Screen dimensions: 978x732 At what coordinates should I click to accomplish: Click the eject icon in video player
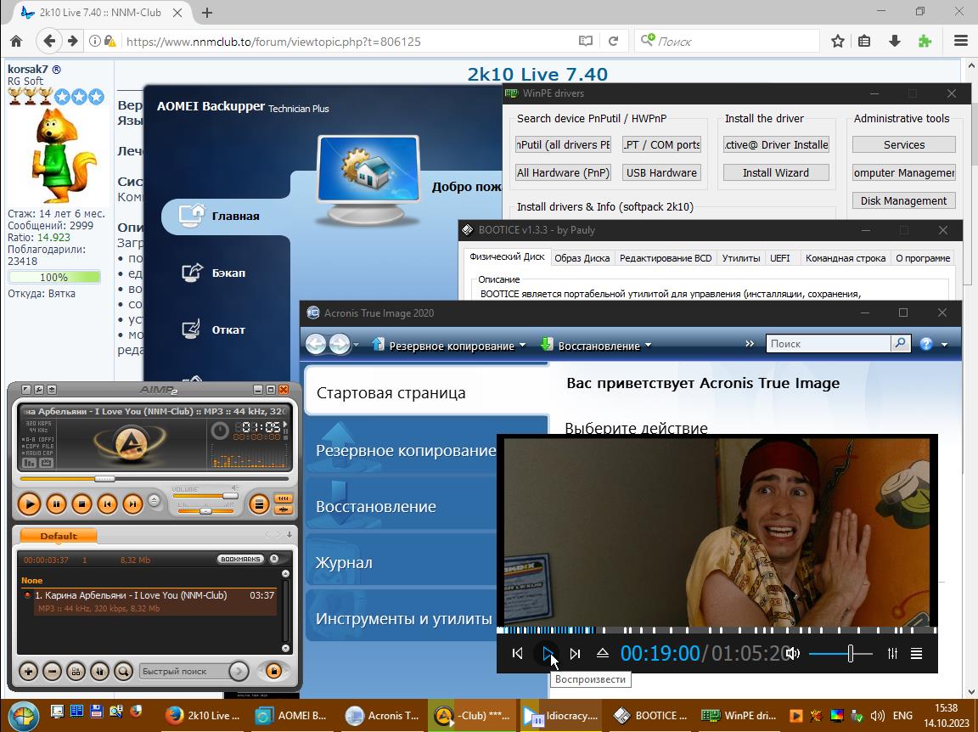602,653
